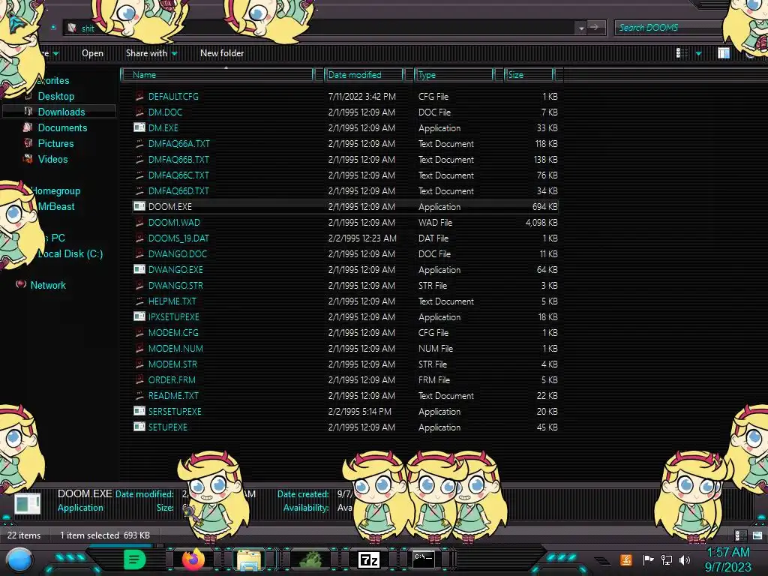This screenshot has height=576, width=768.
Task: Select the DOOM.EXE application icon in list
Action: (139, 207)
